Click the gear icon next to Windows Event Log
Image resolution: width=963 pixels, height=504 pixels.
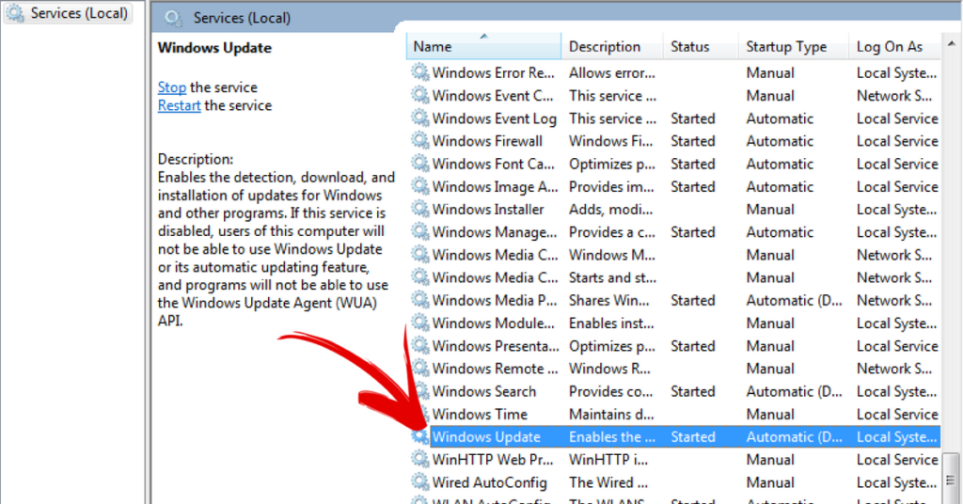pos(420,118)
